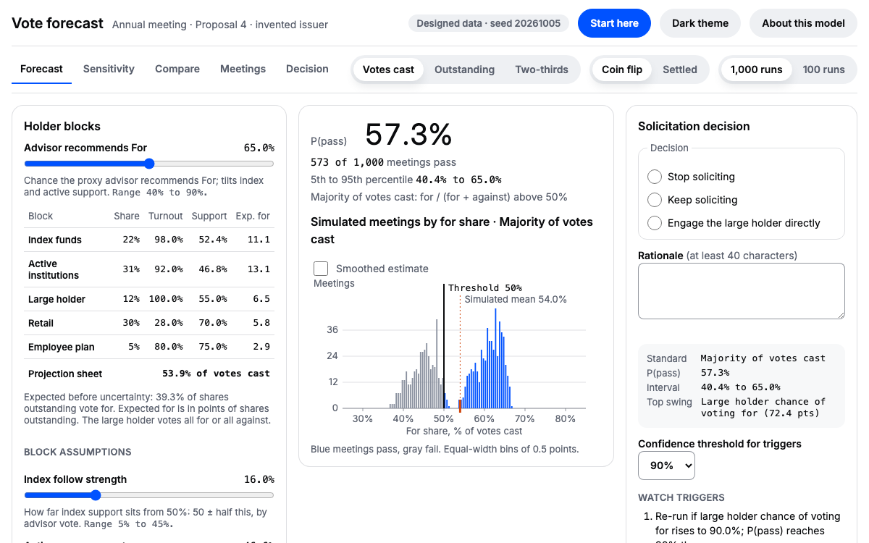This screenshot has height=543, width=869.
Task: Go to the Compare tab
Action: (177, 69)
